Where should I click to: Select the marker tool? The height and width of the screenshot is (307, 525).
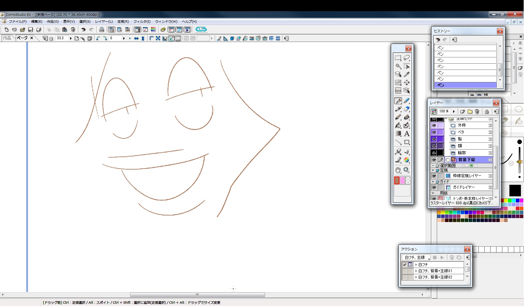point(398,109)
